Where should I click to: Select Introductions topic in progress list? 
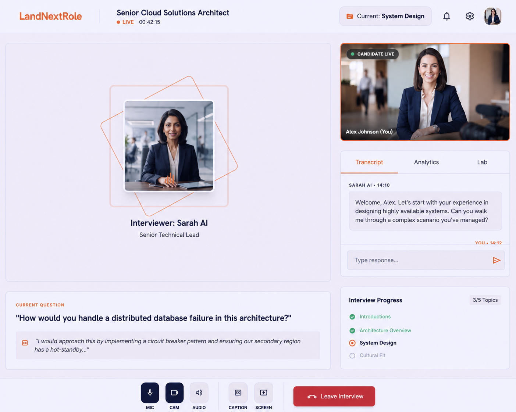(375, 316)
